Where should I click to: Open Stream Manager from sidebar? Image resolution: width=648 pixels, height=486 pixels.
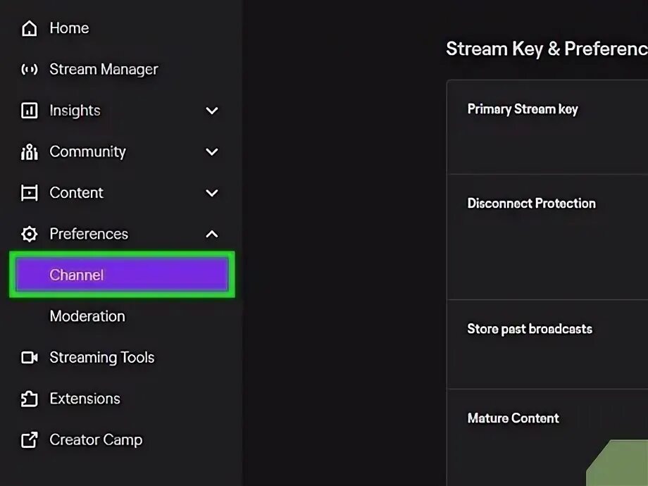point(104,69)
